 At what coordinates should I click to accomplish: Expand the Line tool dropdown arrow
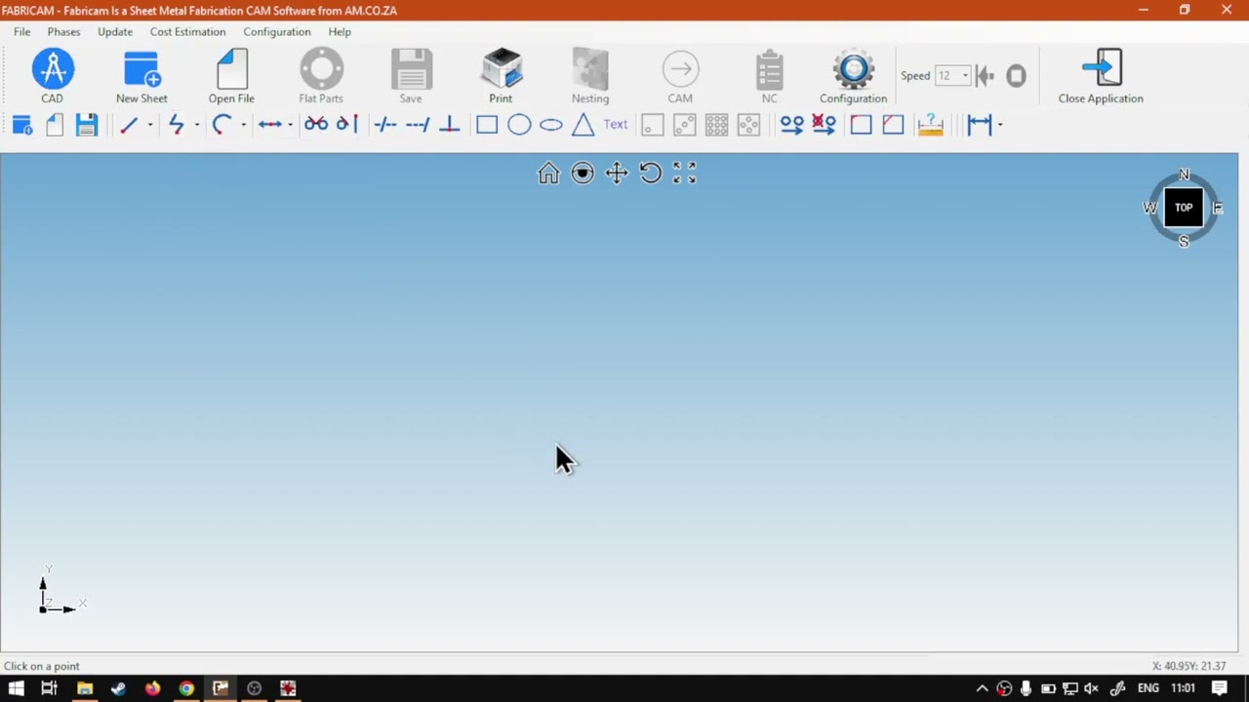(150, 125)
